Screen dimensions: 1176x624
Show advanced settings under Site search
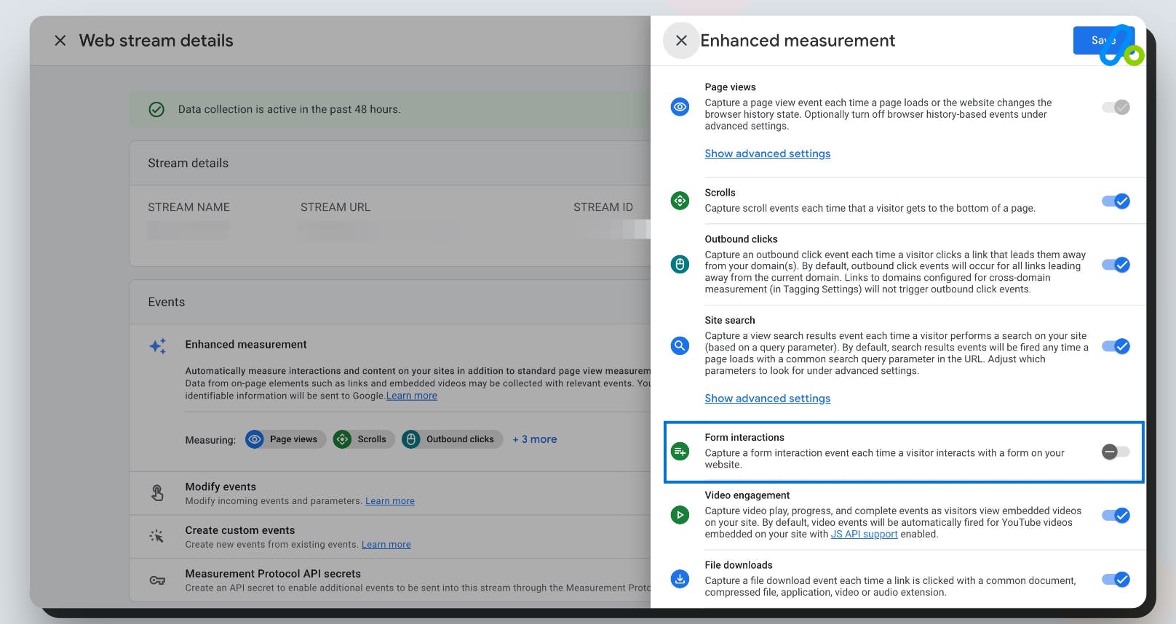[x=767, y=399]
